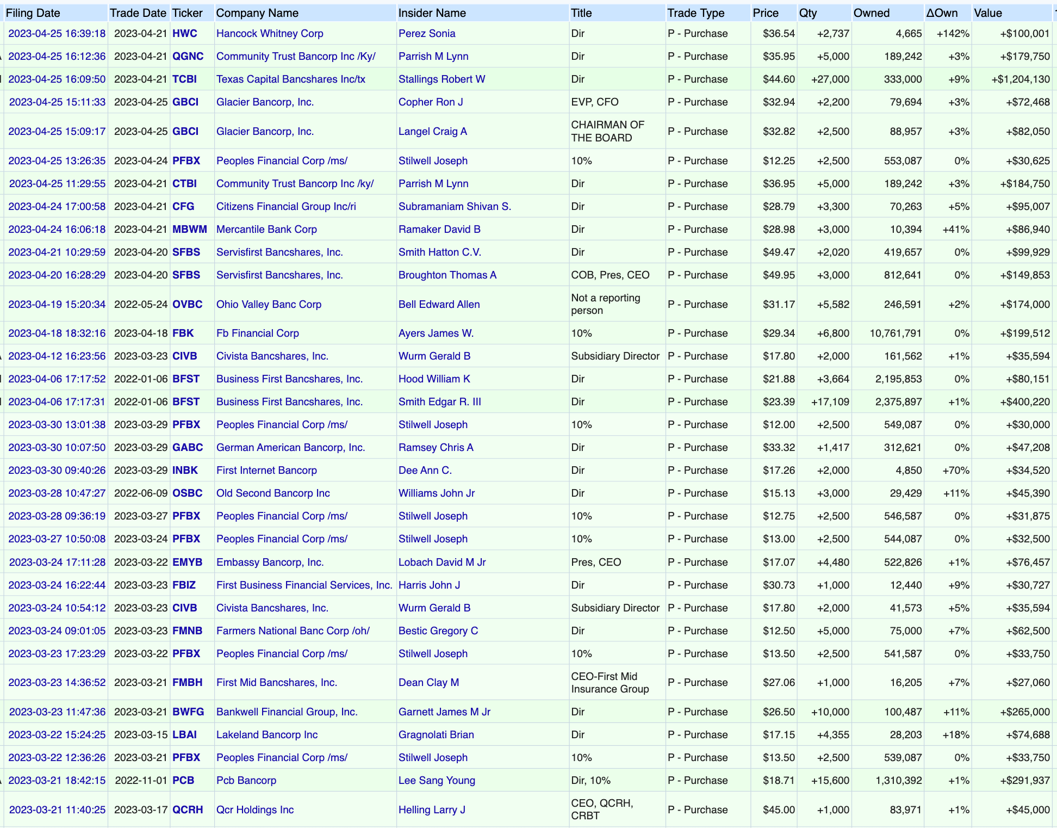Open insider Harris John J link
The image size is (1057, 828).
click(x=430, y=585)
